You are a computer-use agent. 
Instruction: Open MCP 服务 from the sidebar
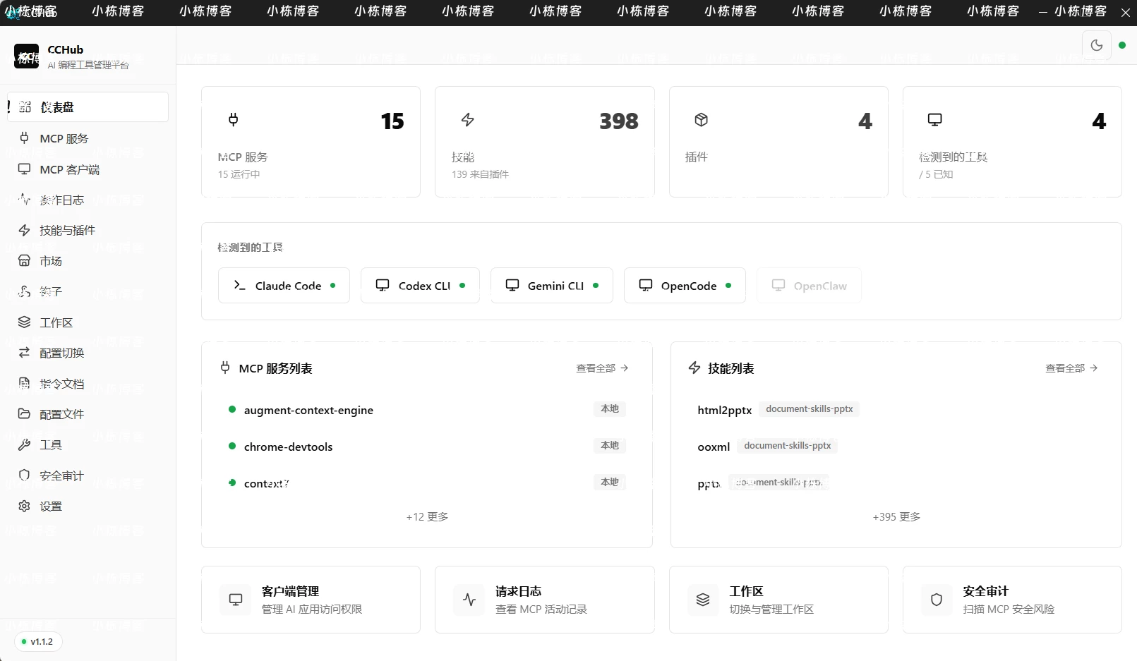pyautogui.click(x=63, y=138)
